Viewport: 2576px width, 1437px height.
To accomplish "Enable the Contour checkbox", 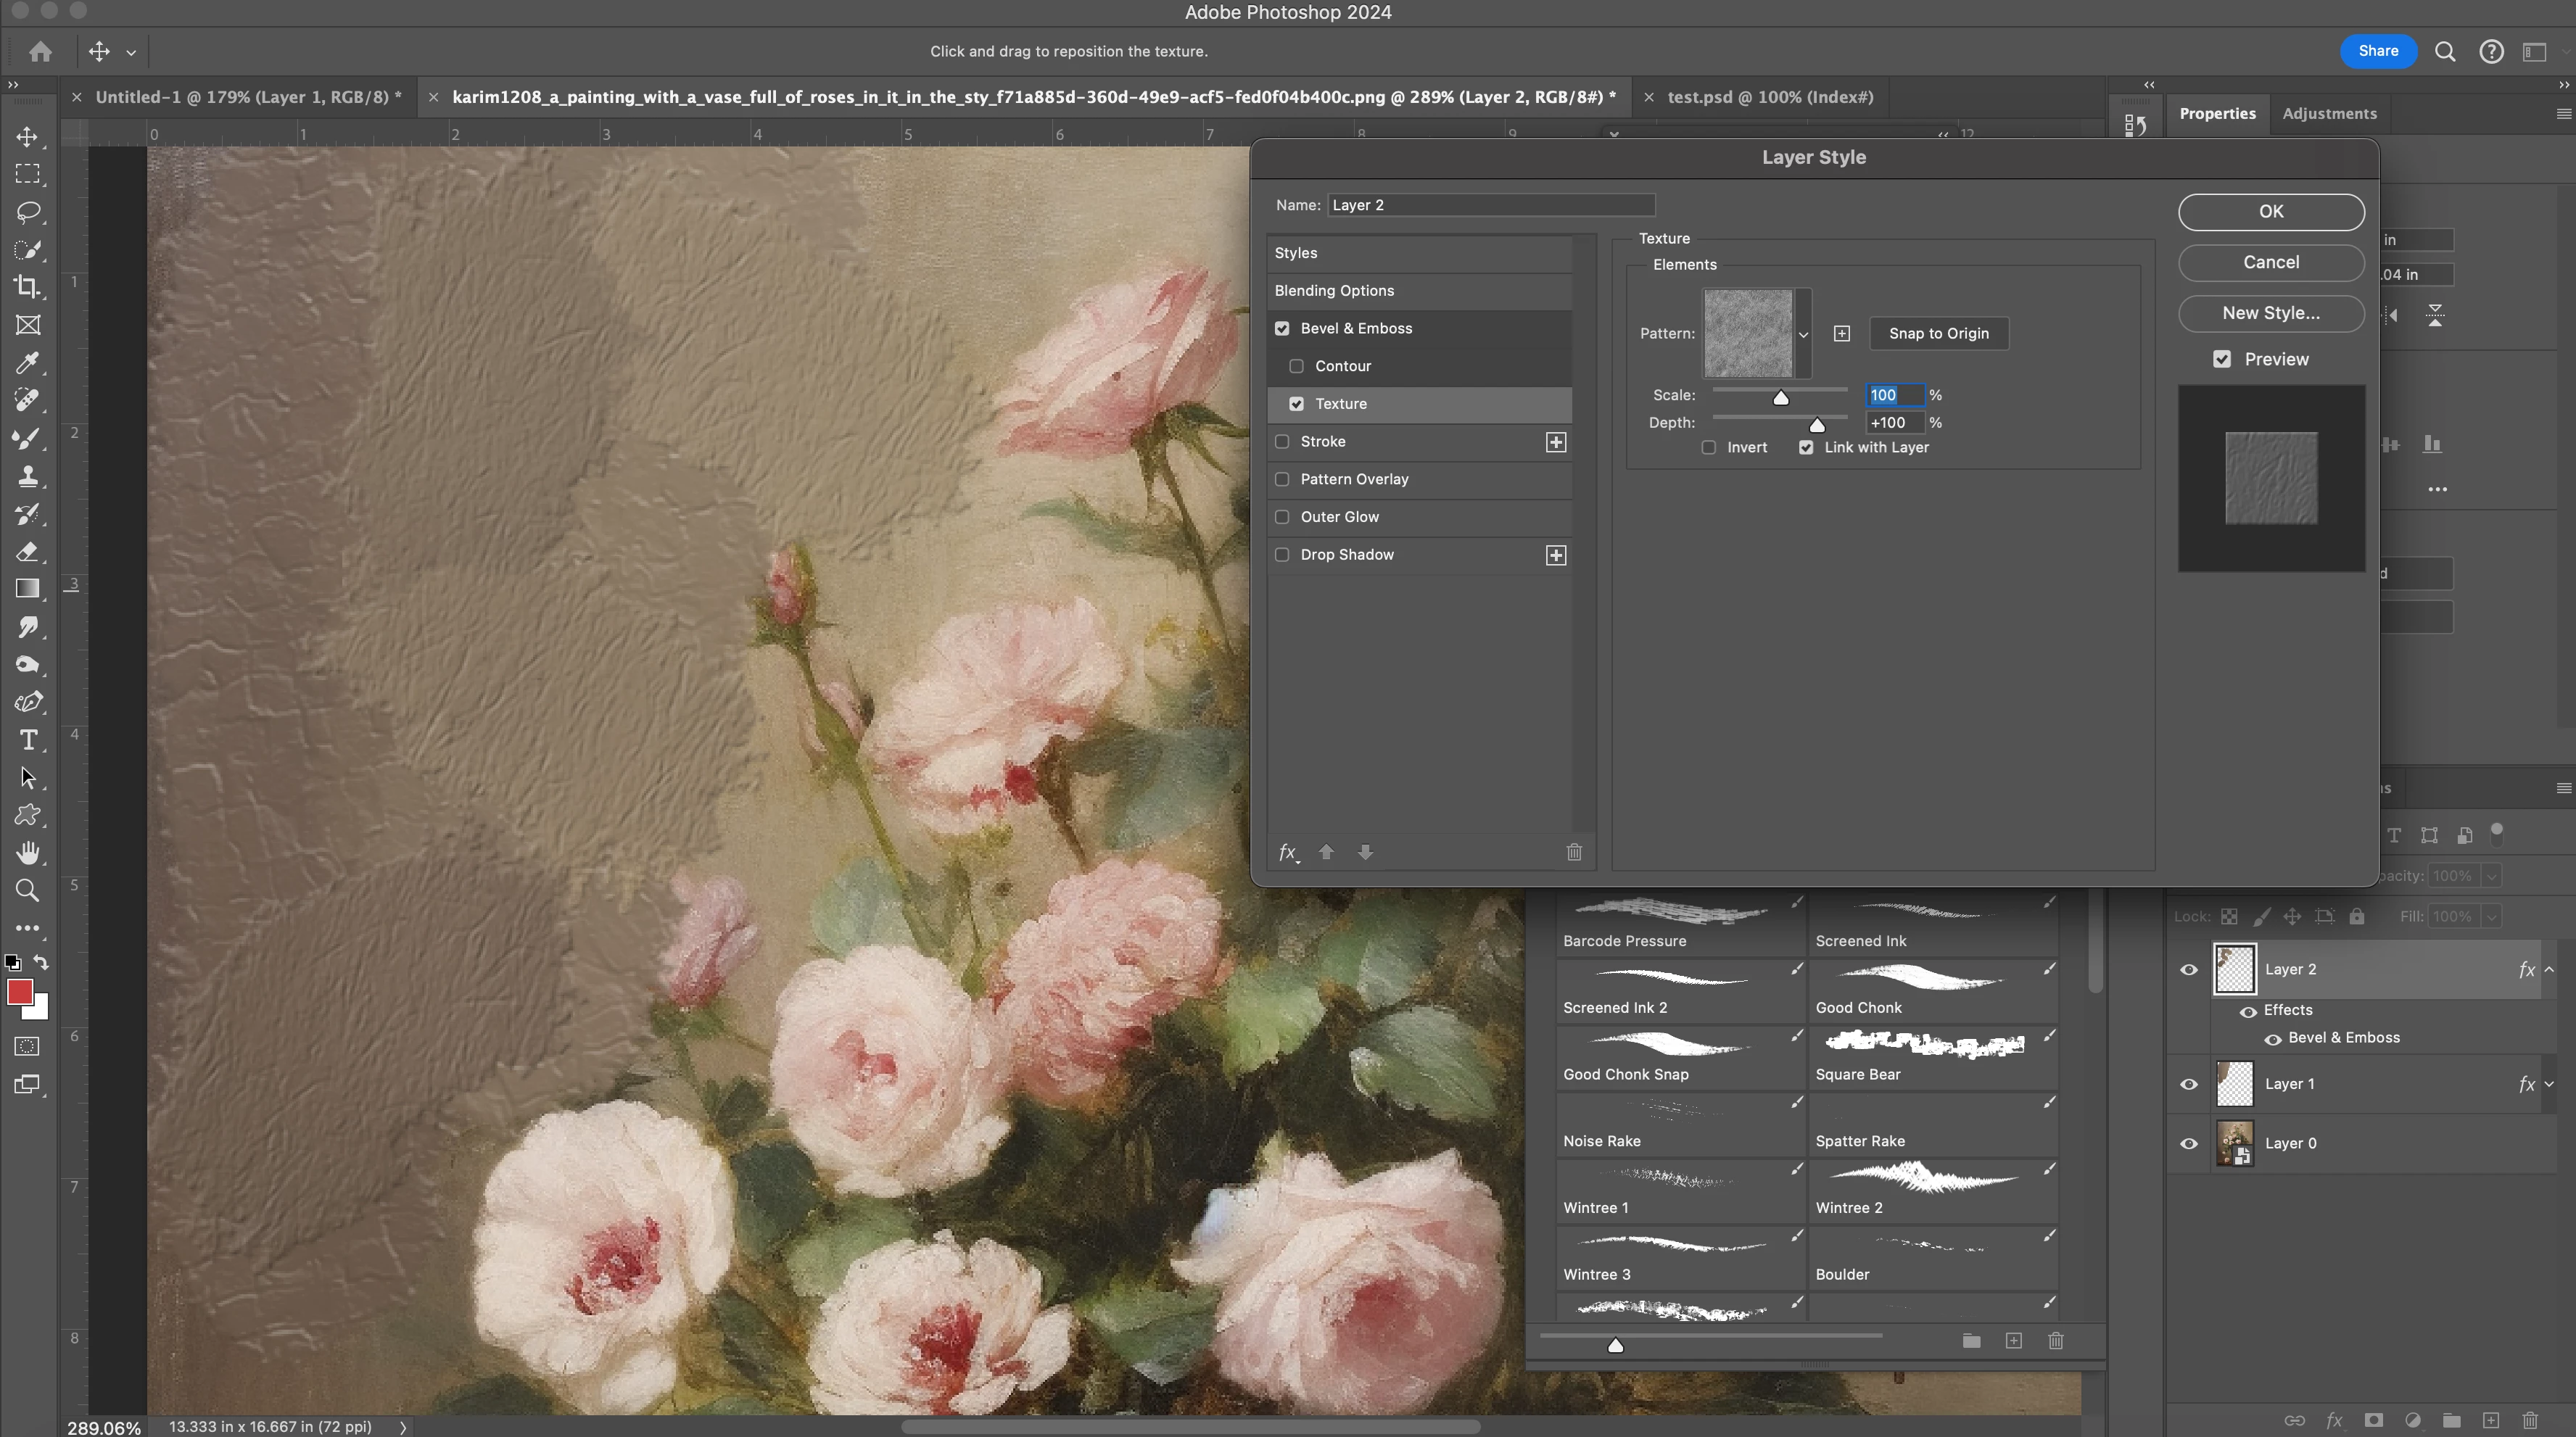I will tap(1296, 366).
